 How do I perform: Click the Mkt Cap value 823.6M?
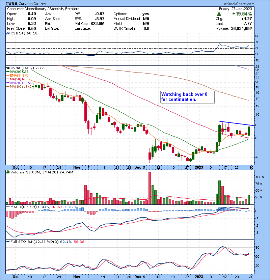pyautogui.click(x=98, y=24)
